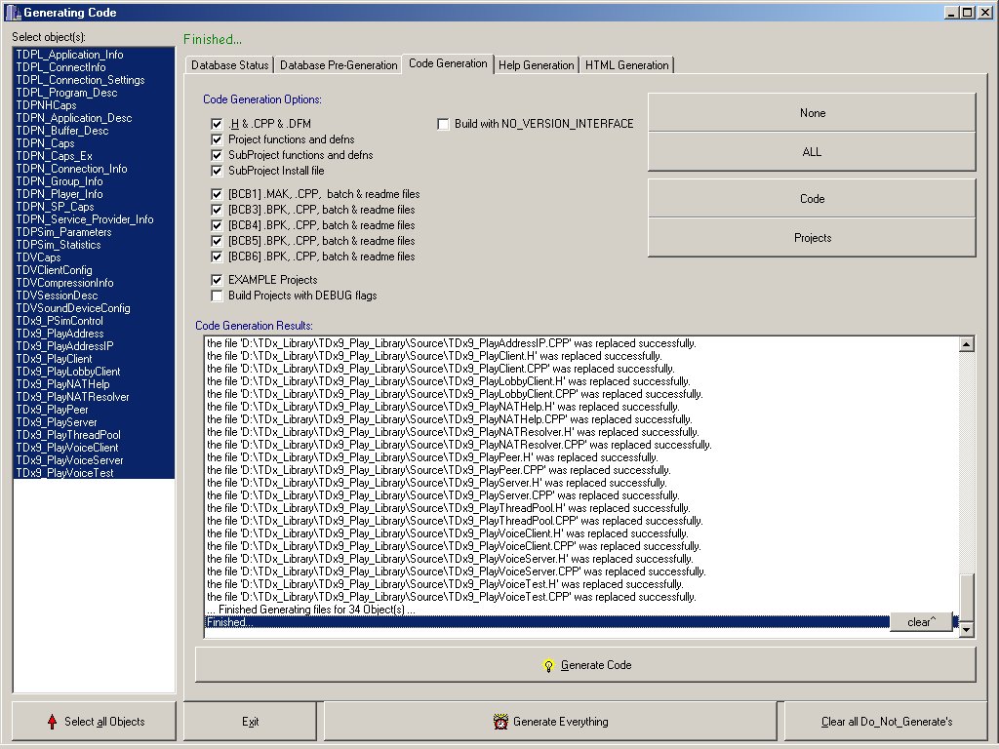Switch to Database Pre-Generation tab
This screenshot has height=749, width=999.
338,65
